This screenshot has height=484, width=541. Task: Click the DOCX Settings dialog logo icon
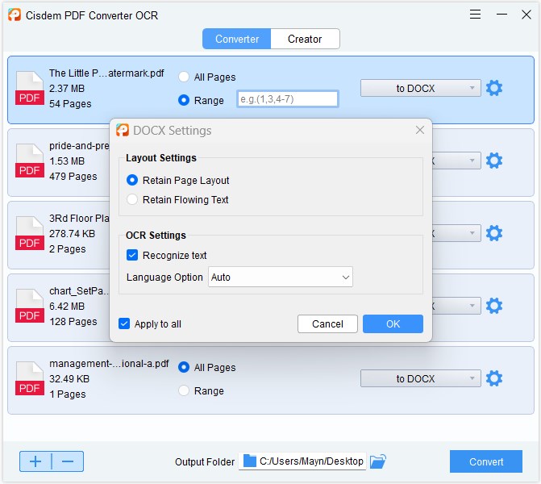tap(123, 130)
